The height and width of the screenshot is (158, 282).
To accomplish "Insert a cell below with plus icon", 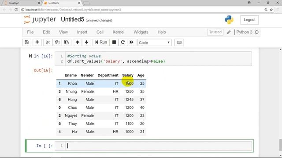I will point(37,42).
